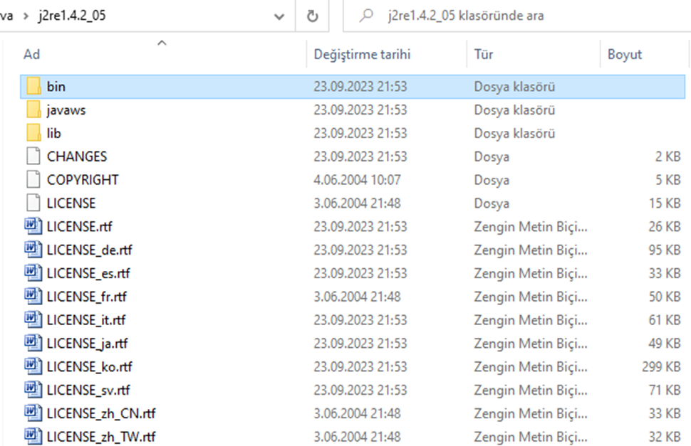The height and width of the screenshot is (446, 691).
Task: Click the LICENSE_zh_TW.rtf document icon
Action: click(33, 436)
